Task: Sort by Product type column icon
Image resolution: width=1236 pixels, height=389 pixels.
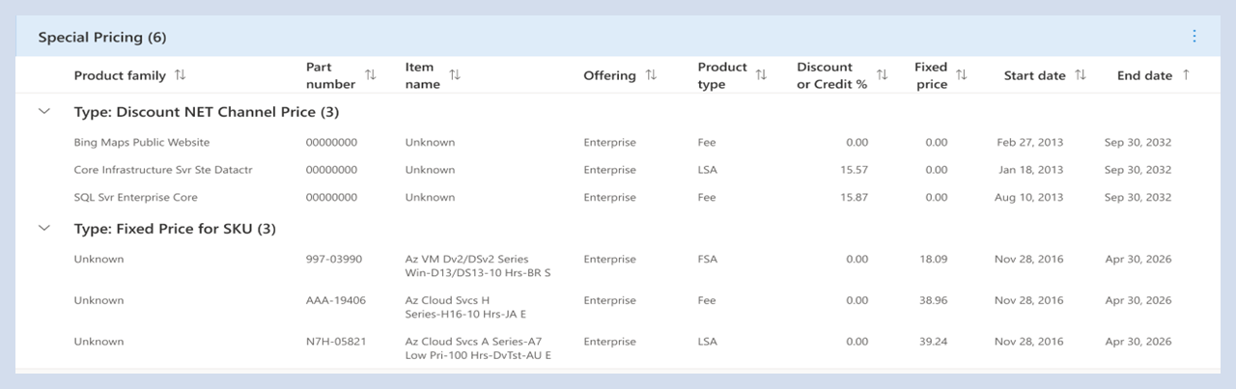Action: pyautogui.click(x=761, y=75)
